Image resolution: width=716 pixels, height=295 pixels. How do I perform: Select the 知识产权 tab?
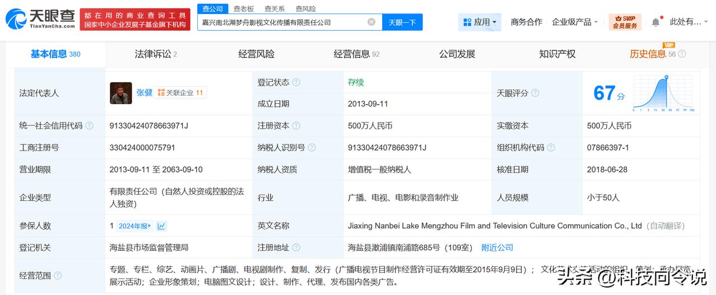coord(557,54)
